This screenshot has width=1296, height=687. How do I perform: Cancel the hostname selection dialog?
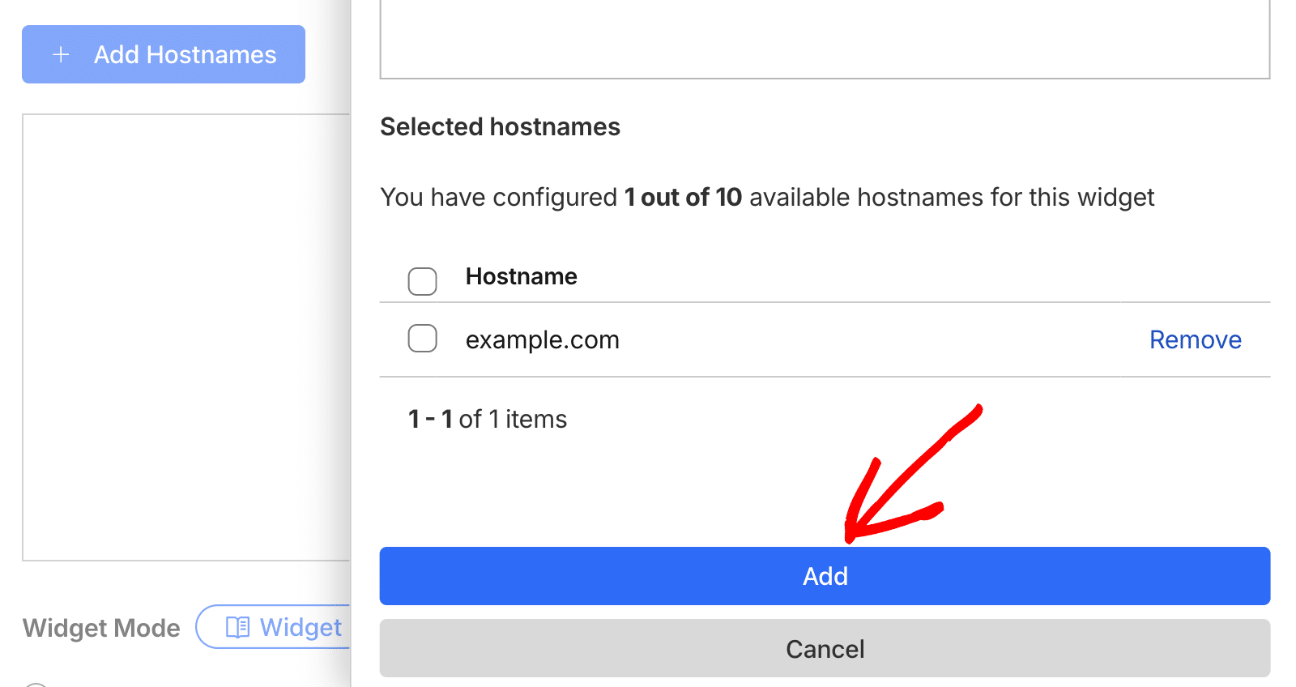(x=825, y=648)
